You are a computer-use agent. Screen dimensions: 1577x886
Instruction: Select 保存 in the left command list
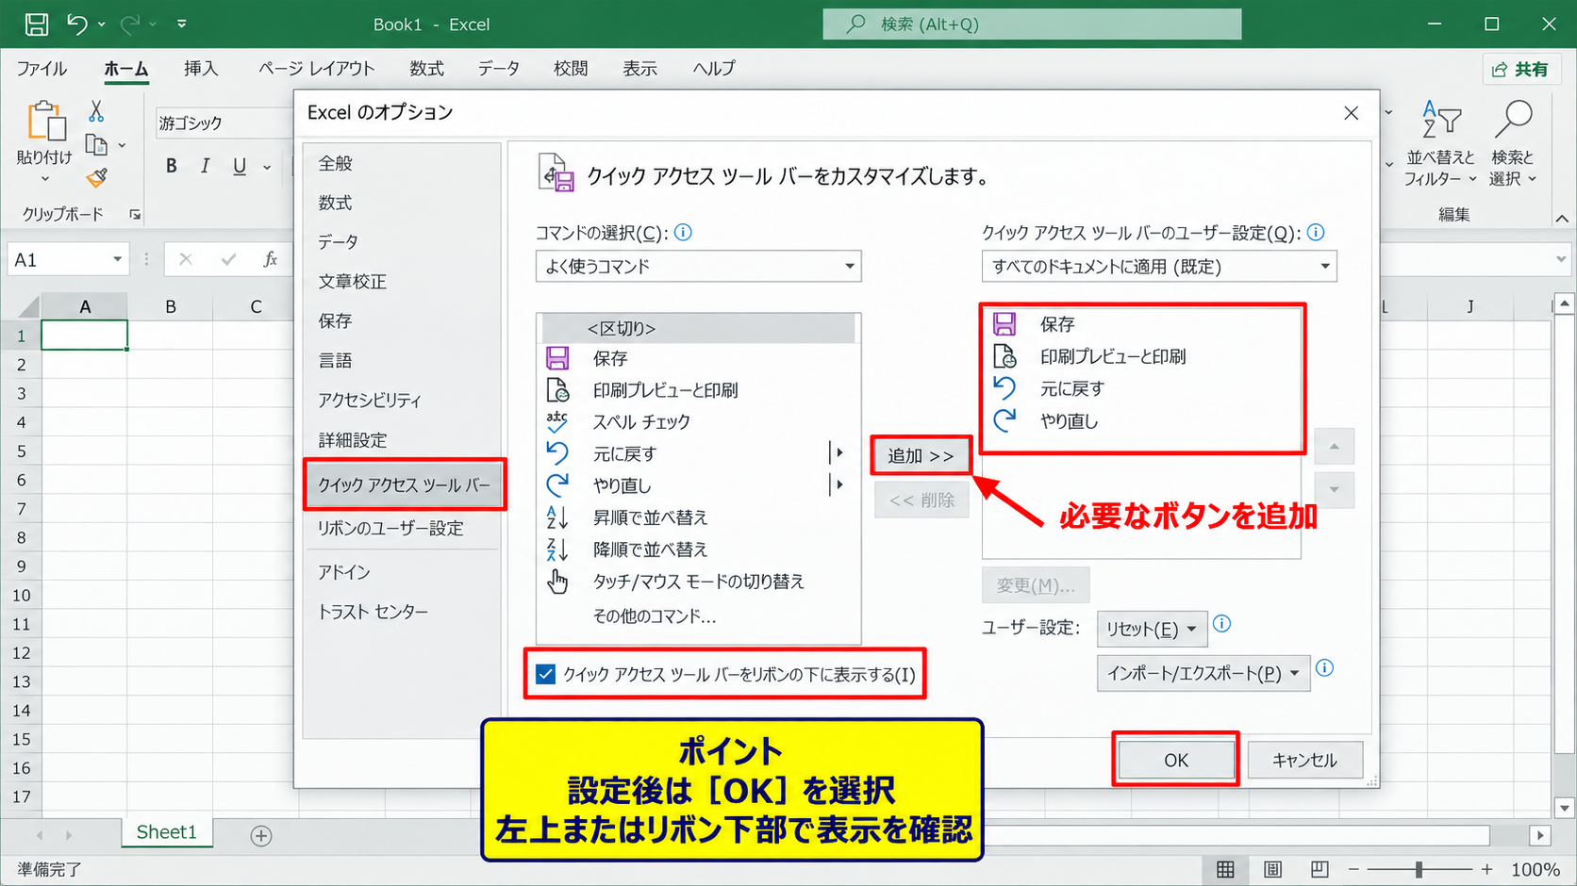(698, 358)
